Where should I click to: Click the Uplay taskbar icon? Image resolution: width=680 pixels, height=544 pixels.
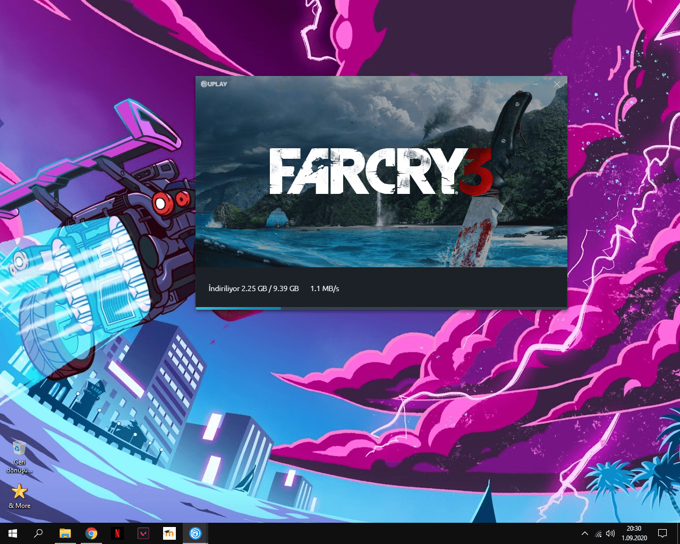[195, 533]
